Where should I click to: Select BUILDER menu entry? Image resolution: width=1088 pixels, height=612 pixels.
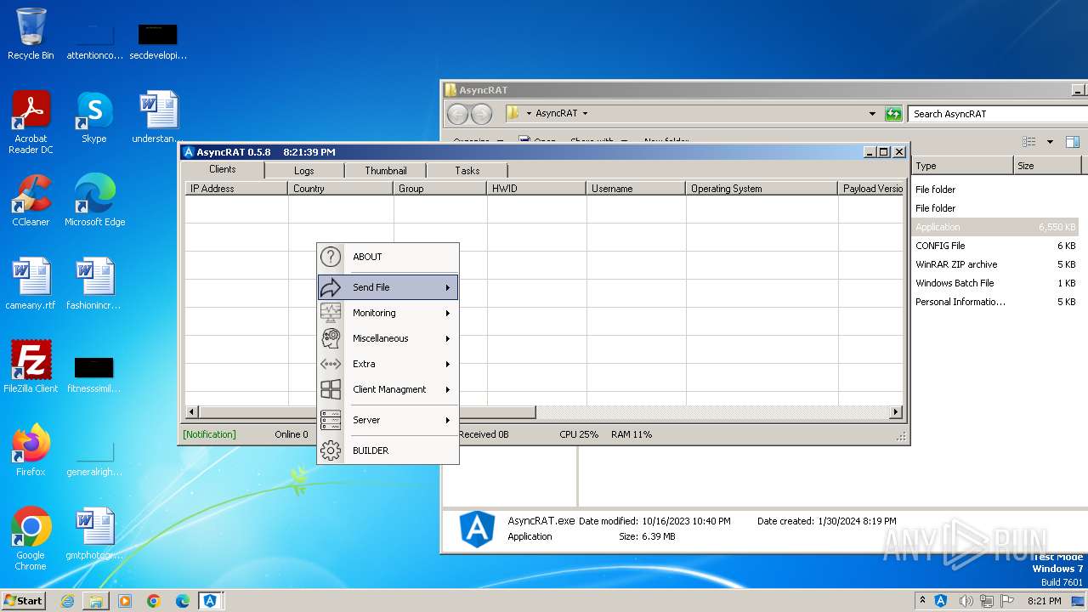(388, 450)
